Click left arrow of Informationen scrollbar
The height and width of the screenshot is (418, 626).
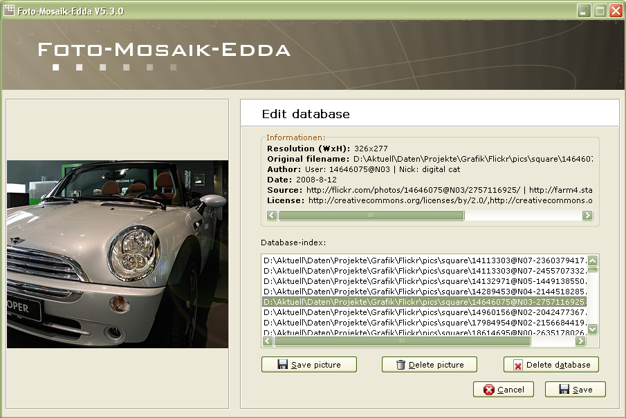[x=272, y=216]
